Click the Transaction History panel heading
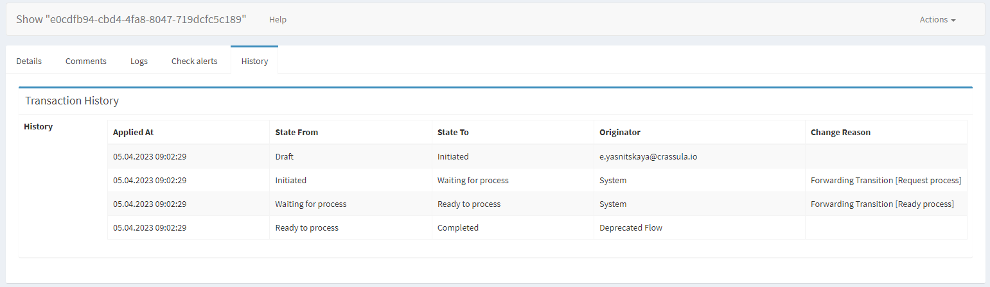The width and height of the screenshot is (990, 287). [72, 101]
